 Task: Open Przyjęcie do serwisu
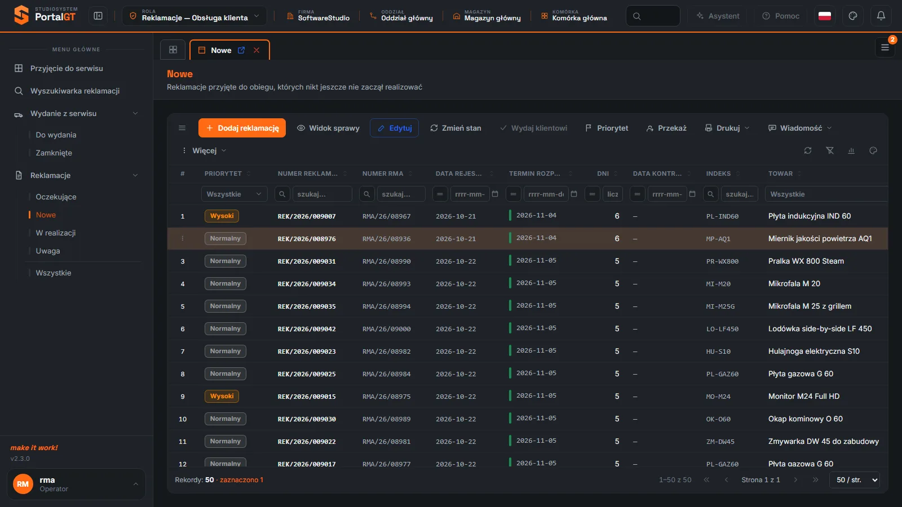click(x=67, y=68)
